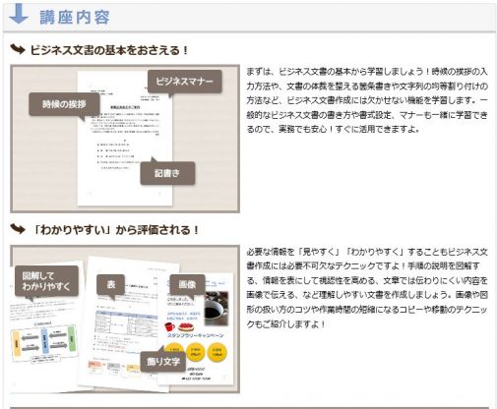Viewport: 497px width, 409px height.
Task: Click the 表 callout label
Action: (x=111, y=284)
